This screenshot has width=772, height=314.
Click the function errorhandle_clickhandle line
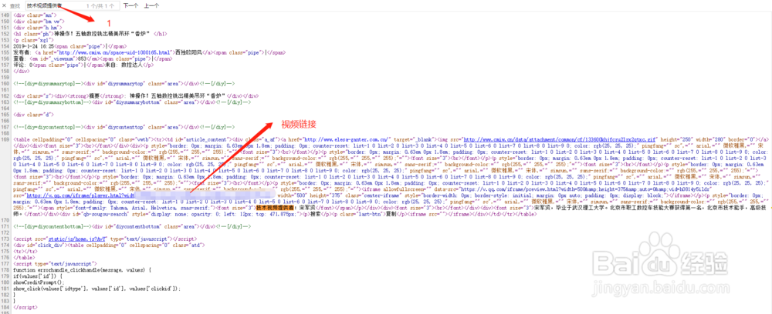coord(83,270)
